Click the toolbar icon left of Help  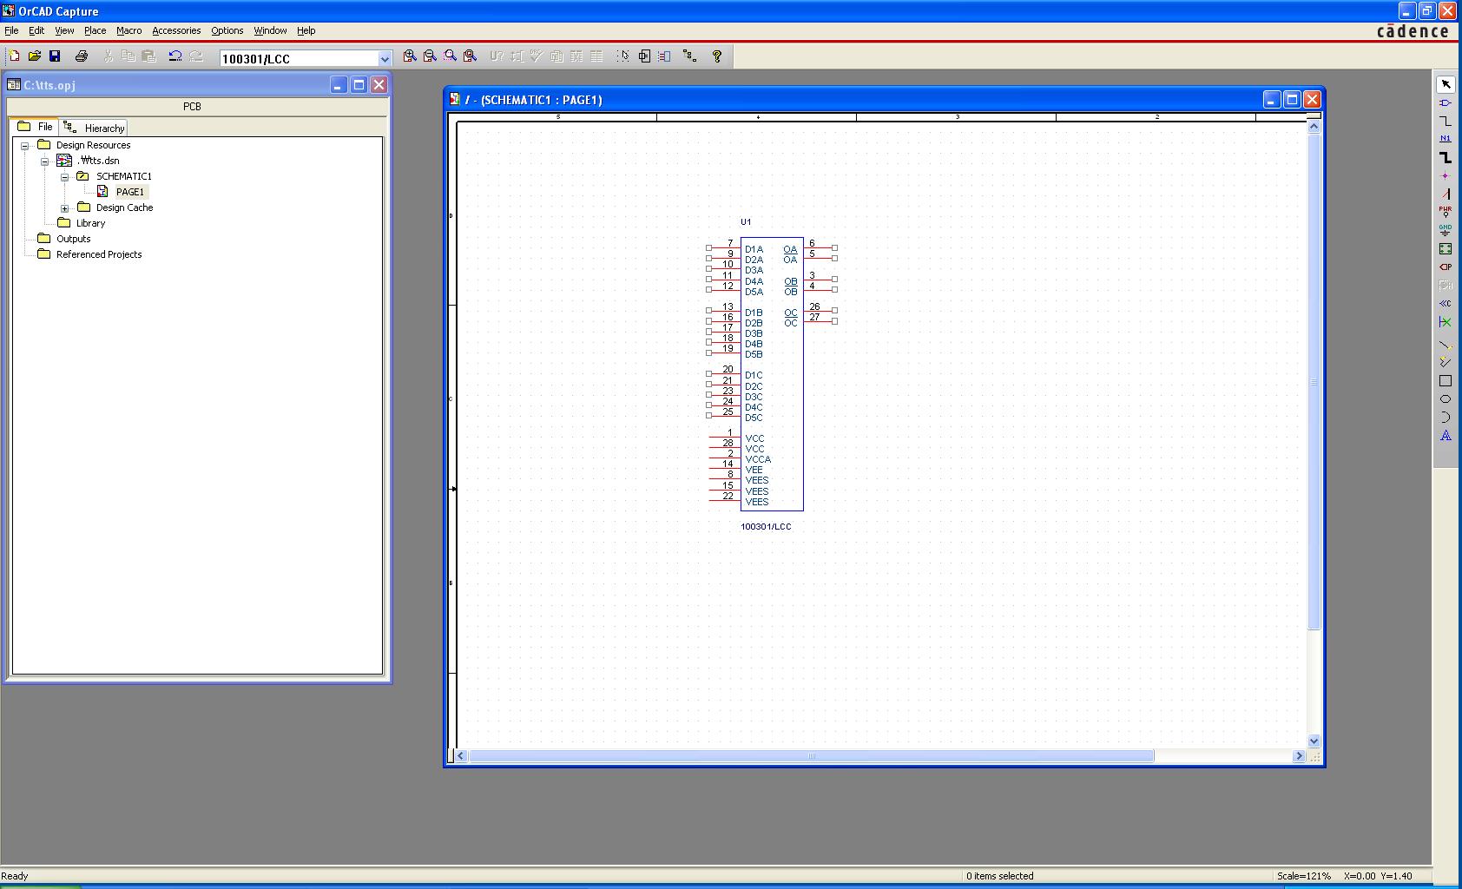point(690,56)
